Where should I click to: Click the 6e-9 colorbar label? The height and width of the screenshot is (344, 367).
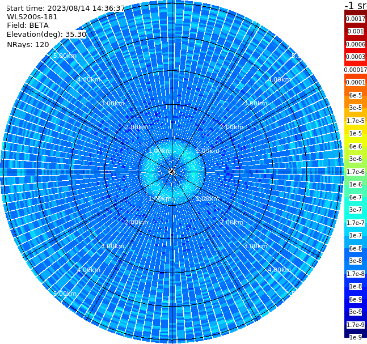356,299
